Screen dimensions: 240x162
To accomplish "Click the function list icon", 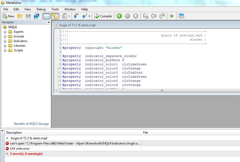I will [x=85, y=16].
